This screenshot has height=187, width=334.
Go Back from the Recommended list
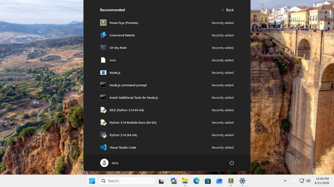click(228, 10)
